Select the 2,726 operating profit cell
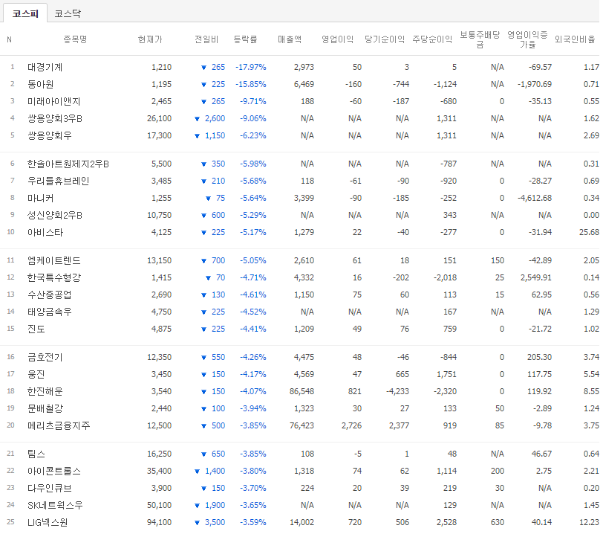 point(351,425)
